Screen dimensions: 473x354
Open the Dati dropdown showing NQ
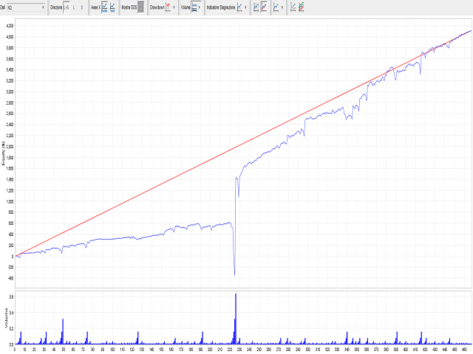(27, 7)
